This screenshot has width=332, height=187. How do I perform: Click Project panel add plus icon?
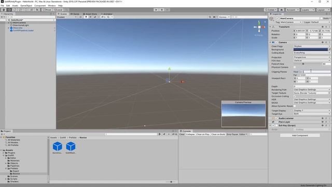[x=2, y=134]
